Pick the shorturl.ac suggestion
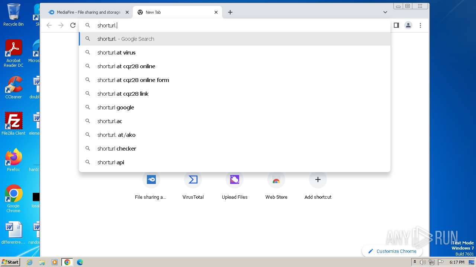 point(235,121)
